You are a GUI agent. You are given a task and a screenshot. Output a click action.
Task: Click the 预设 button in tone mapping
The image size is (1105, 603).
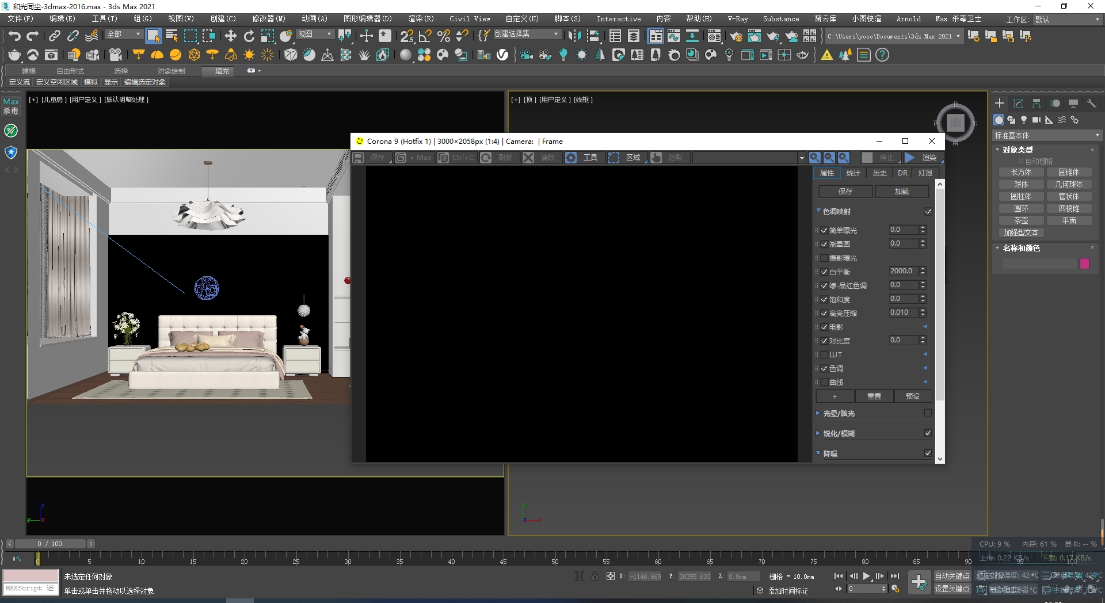(x=913, y=396)
